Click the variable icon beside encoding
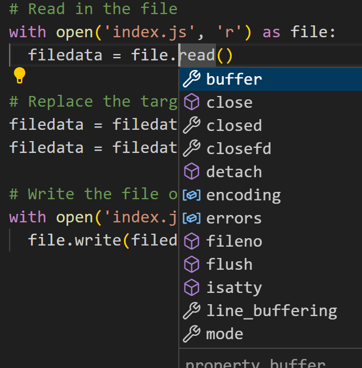Image resolution: width=362 pixels, height=368 pixels. (x=192, y=195)
